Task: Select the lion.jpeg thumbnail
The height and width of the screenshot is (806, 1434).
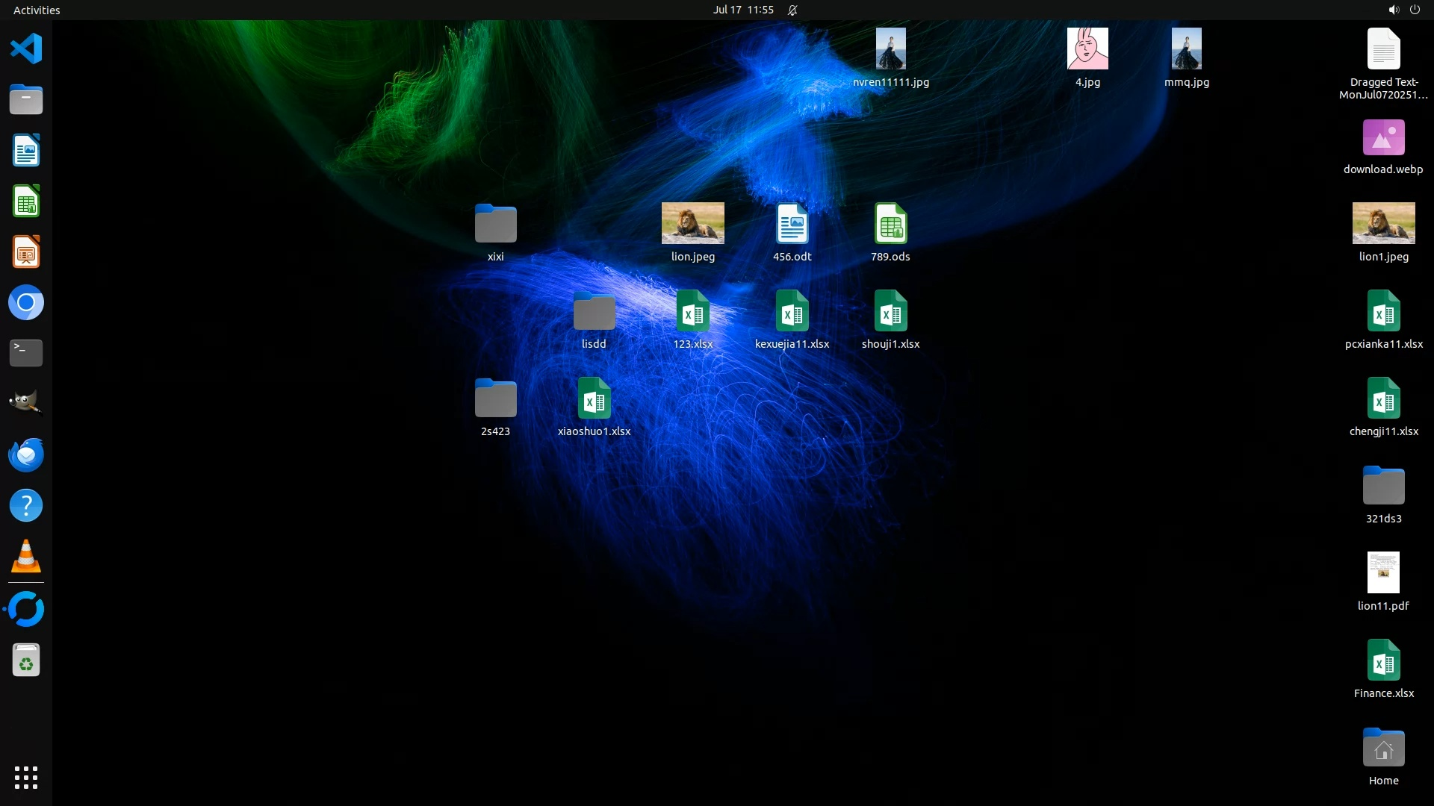Action: [692, 223]
